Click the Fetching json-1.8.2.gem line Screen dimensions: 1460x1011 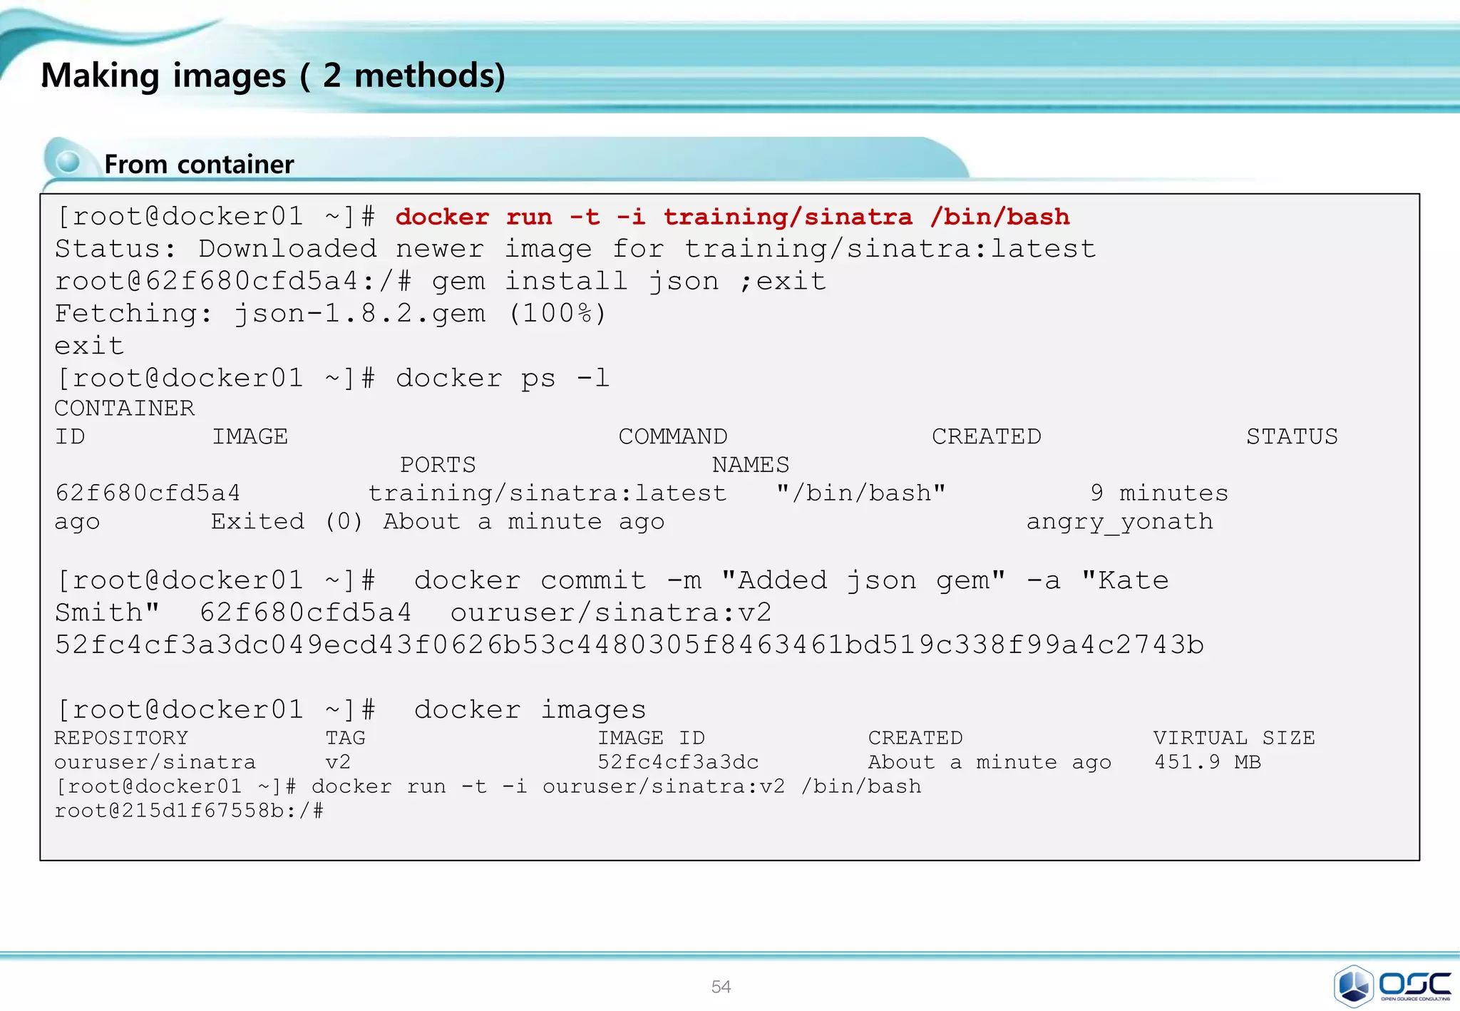click(330, 314)
